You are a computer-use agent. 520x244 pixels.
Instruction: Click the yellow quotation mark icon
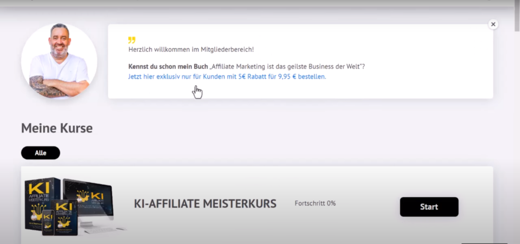click(132, 40)
